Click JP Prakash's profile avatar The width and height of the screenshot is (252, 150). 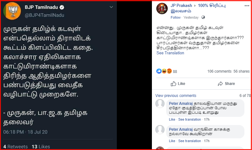pyautogui.click(x=162, y=9)
